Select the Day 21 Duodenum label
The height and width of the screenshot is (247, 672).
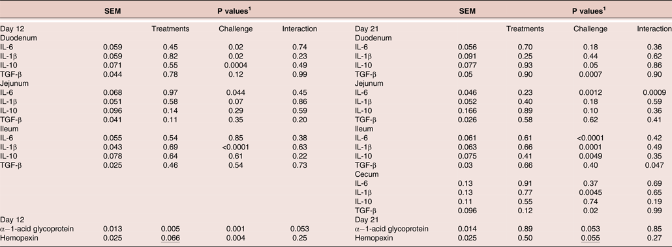pyautogui.click(x=373, y=38)
